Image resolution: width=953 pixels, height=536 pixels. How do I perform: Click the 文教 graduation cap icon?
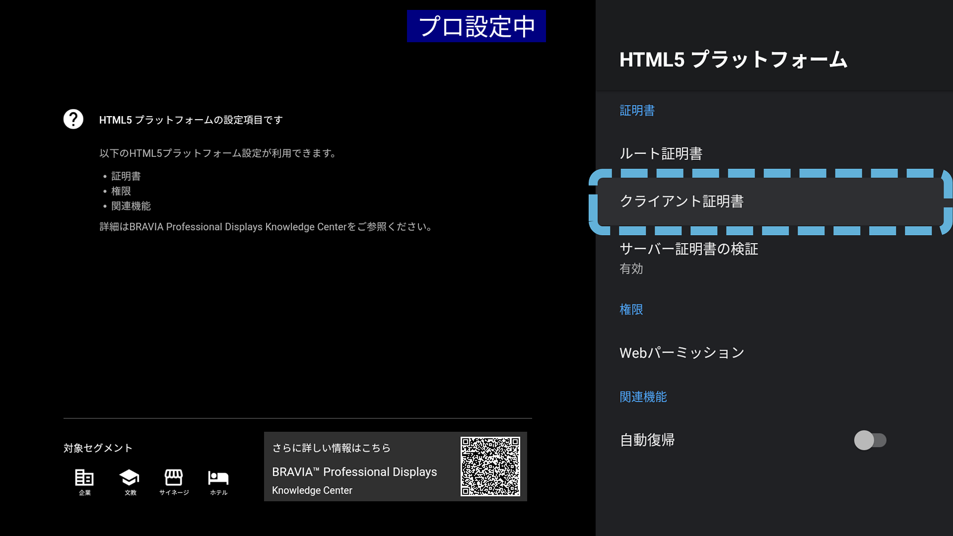(130, 477)
